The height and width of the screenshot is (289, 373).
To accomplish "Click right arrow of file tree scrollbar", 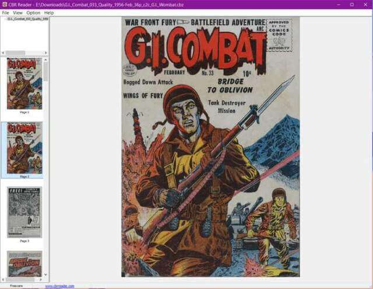I will click(x=45, y=53).
